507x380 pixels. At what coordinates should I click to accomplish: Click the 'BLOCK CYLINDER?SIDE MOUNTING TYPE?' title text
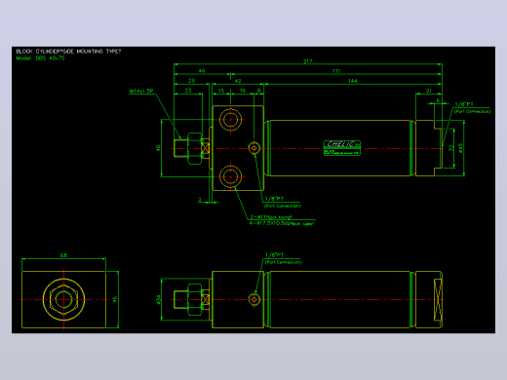(68, 52)
